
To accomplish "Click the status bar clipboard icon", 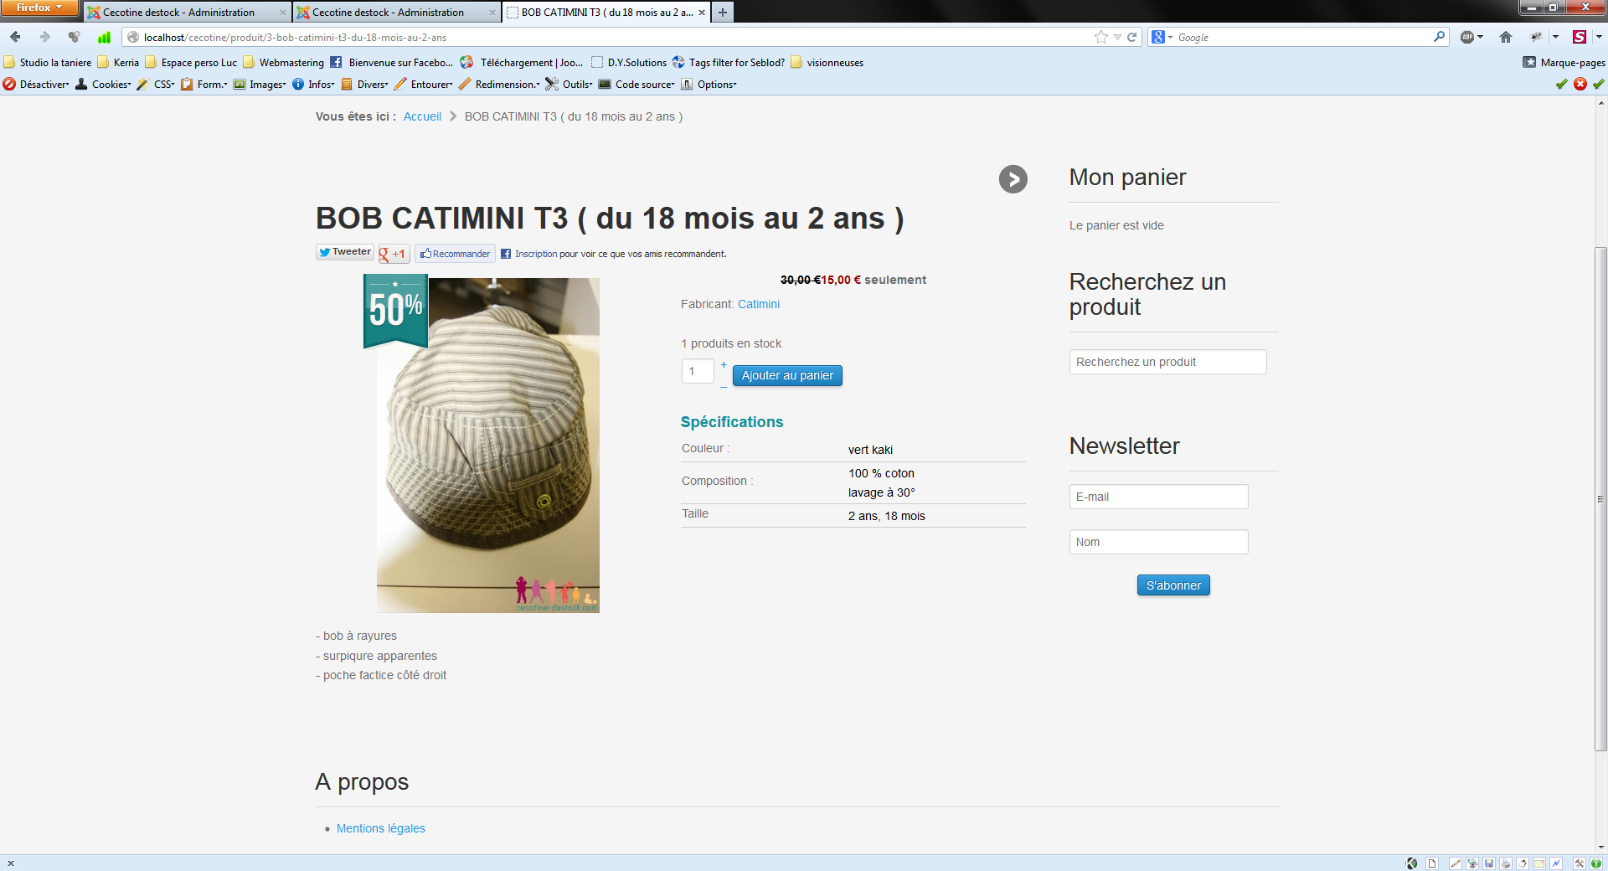I will coord(1523,863).
